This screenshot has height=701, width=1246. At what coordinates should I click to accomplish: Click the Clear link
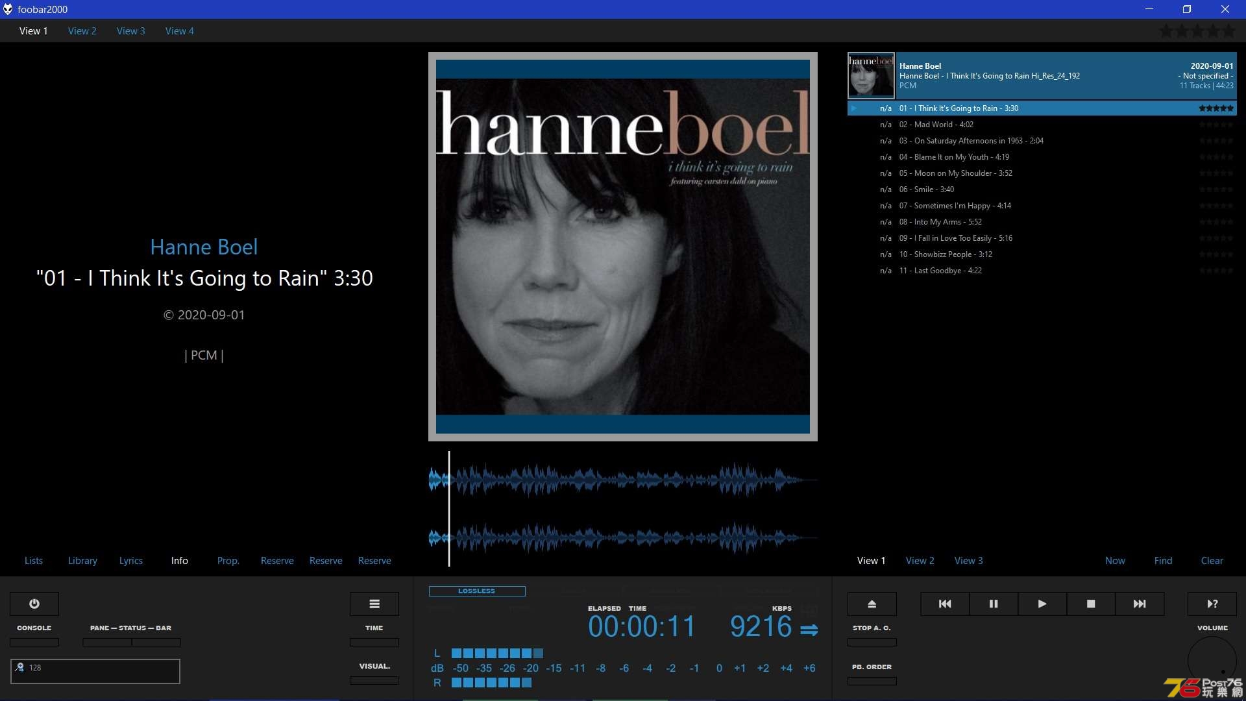(x=1212, y=560)
